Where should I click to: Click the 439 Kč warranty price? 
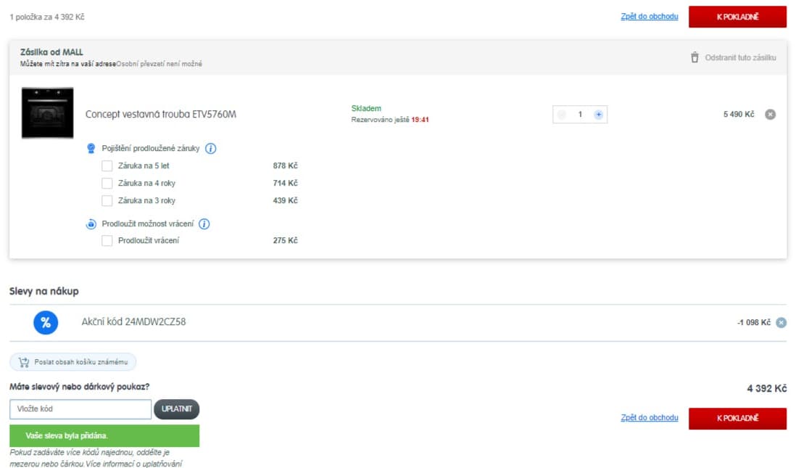[x=286, y=201]
